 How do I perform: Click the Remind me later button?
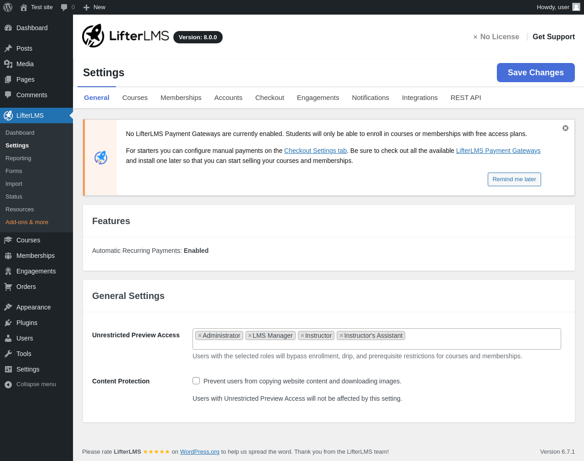(x=514, y=179)
